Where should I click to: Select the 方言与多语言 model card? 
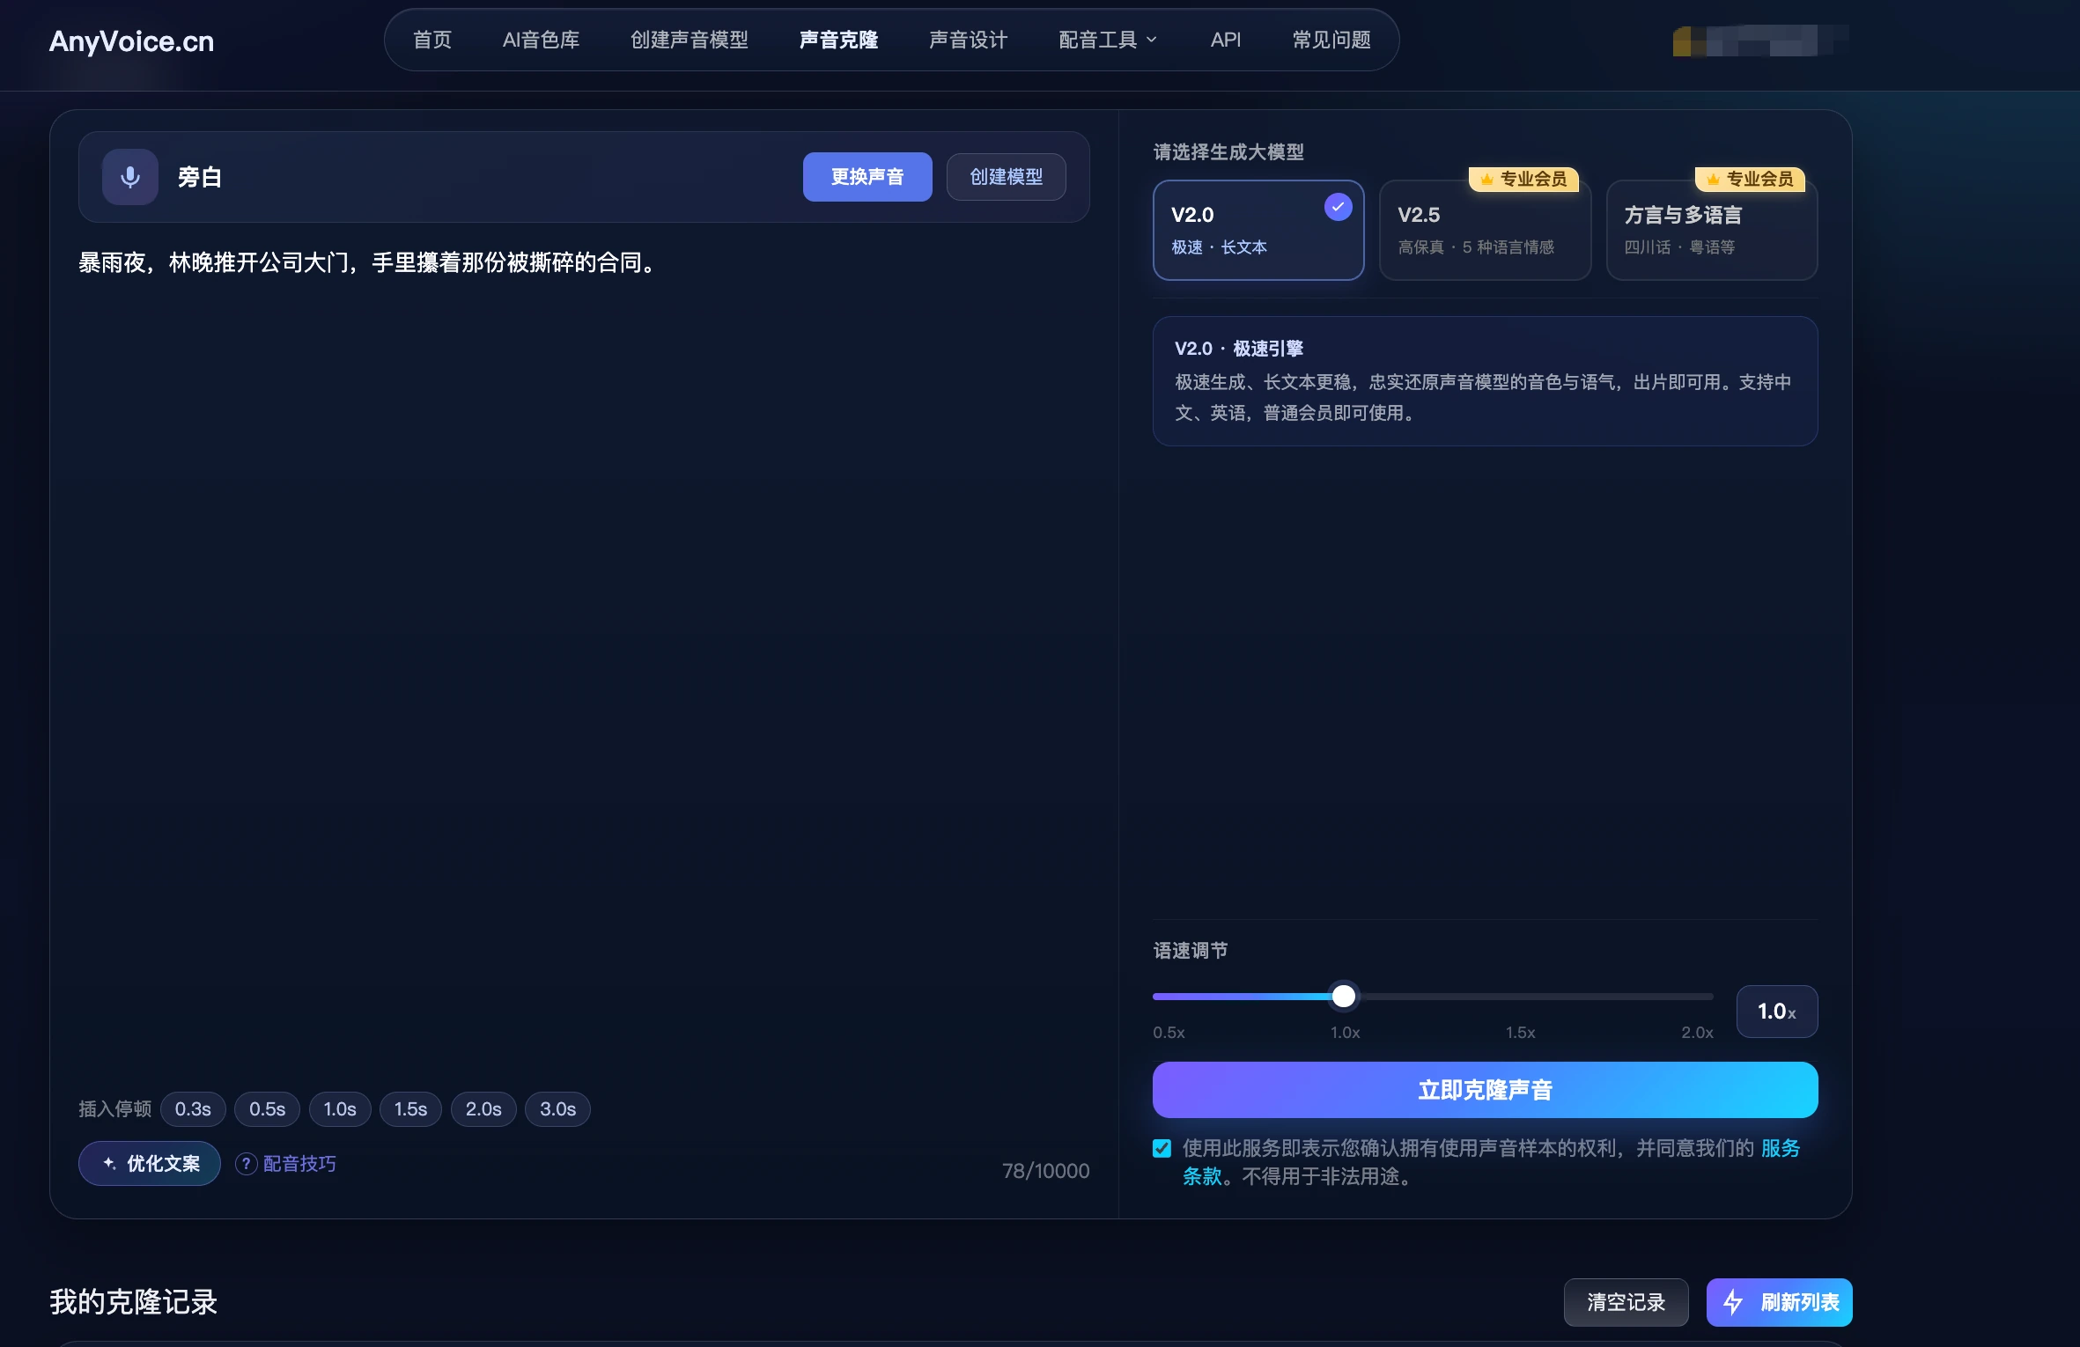(1711, 230)
